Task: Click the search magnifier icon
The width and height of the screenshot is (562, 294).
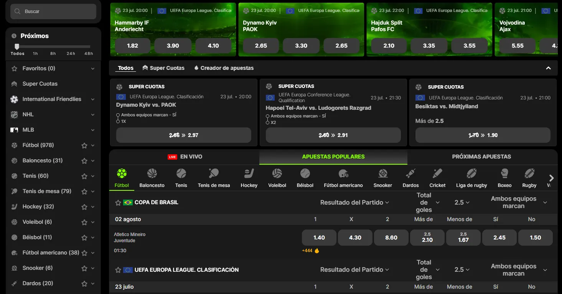Action: pyautogui.click(x=17, y=12)
